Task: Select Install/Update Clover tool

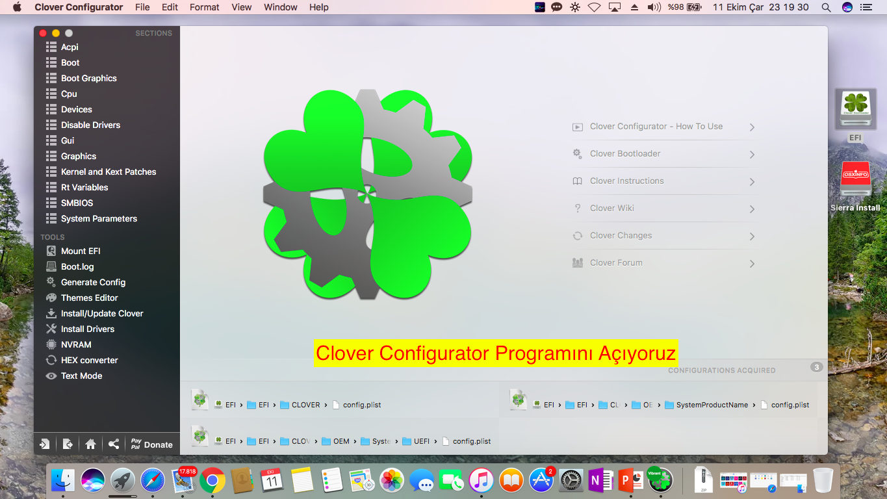Action: pos(101,313)
